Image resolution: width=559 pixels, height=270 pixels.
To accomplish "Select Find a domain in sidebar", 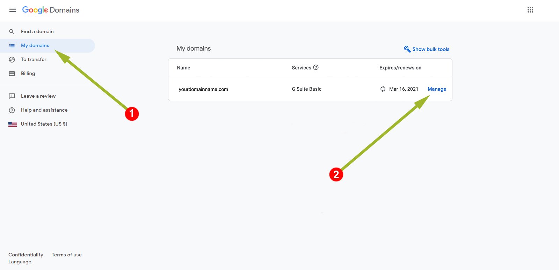I will pyautogui.click(x=37, y=31).
